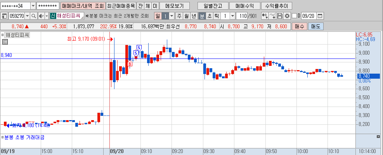
Task: Open the calendar date picker icon
Action: (320, 16)
